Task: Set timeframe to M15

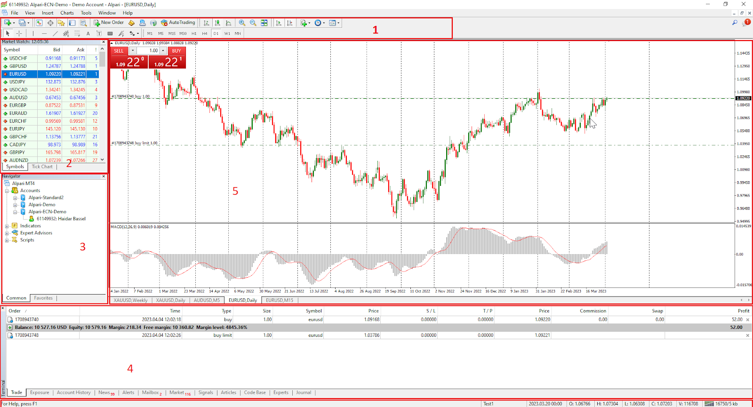Action: pos(172,33)
